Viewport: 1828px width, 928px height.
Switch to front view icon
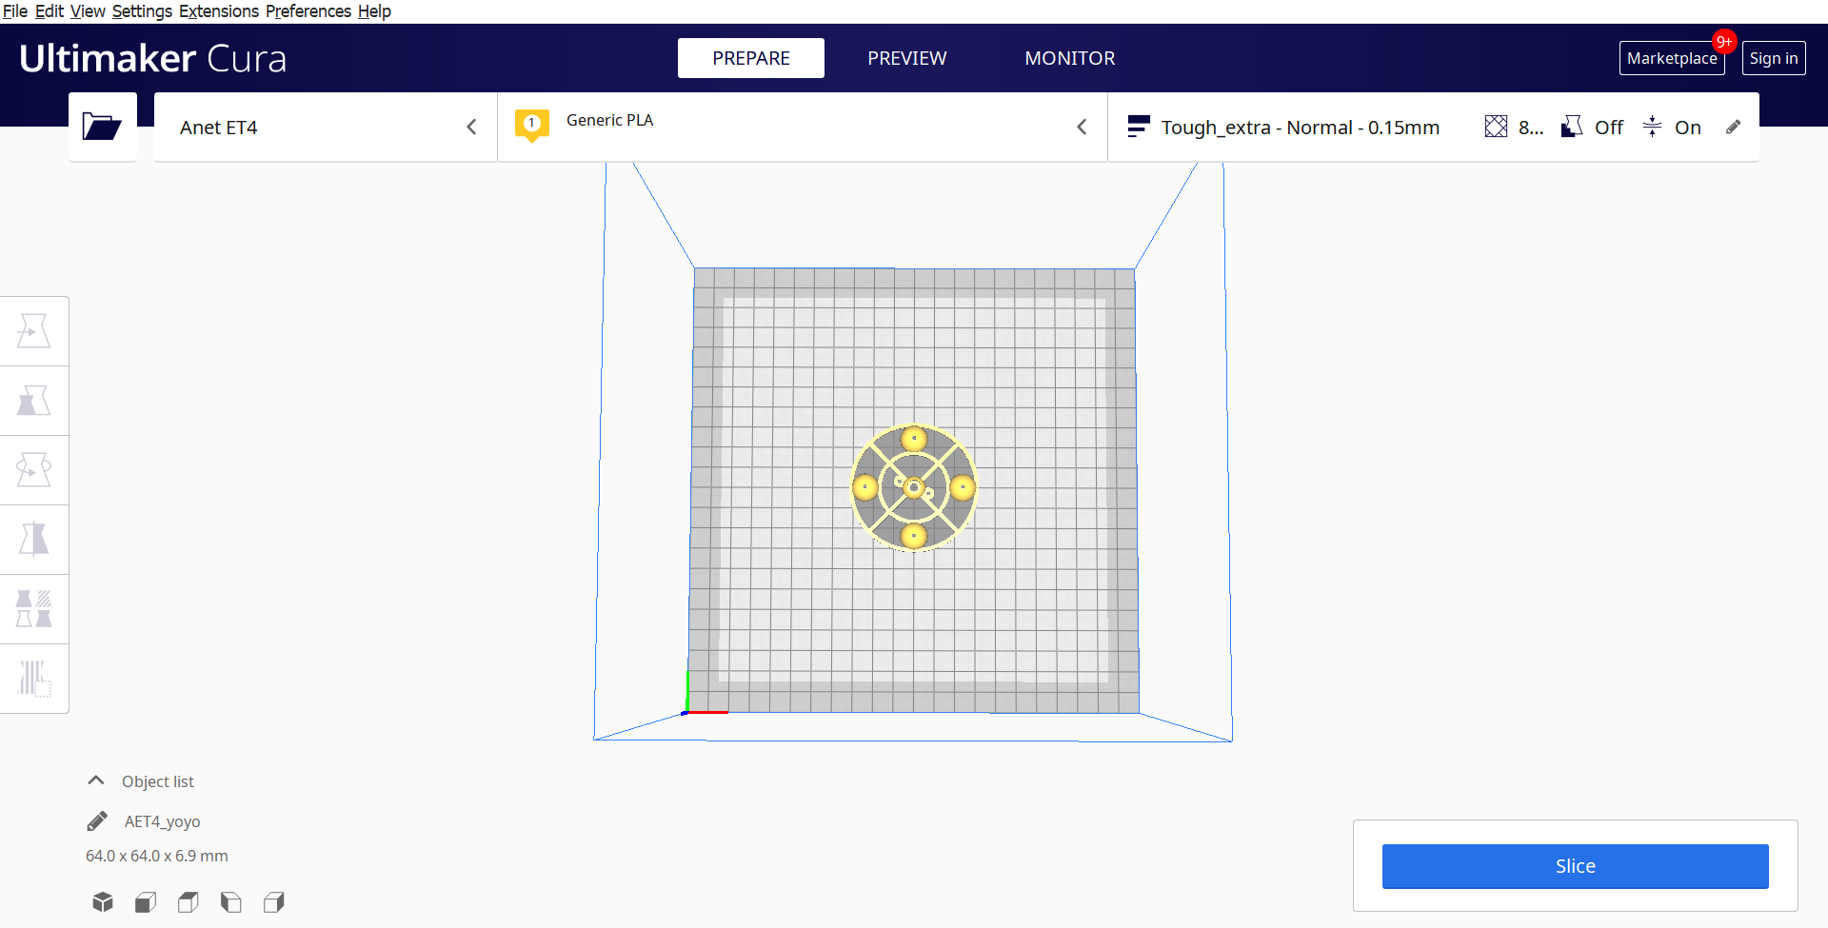pyautogui.click(x=146, y=901)
